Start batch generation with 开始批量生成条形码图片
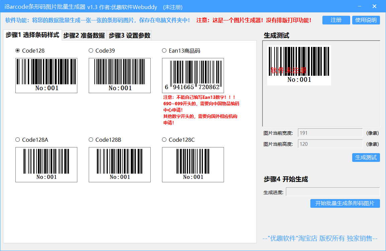The height and width of the screenshot is (251, 386). (x=345, y=203)
